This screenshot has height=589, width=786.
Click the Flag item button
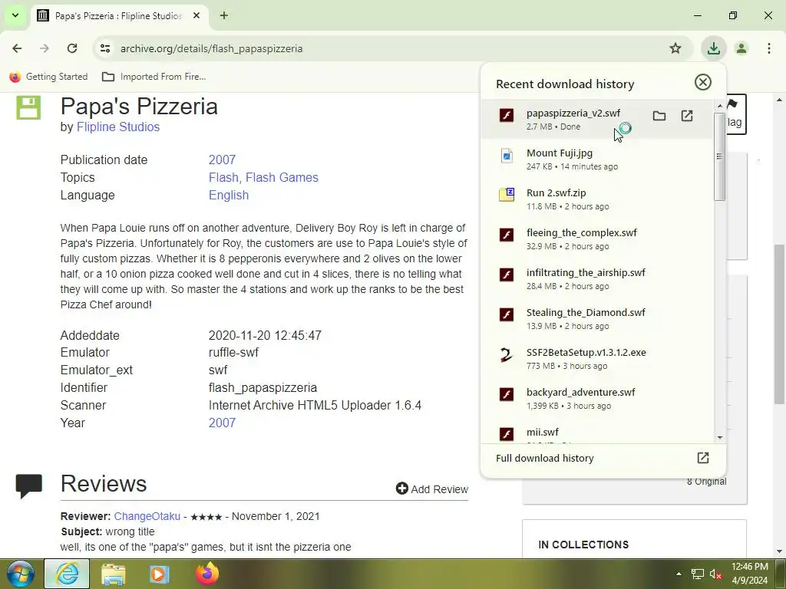coord(735,114)
